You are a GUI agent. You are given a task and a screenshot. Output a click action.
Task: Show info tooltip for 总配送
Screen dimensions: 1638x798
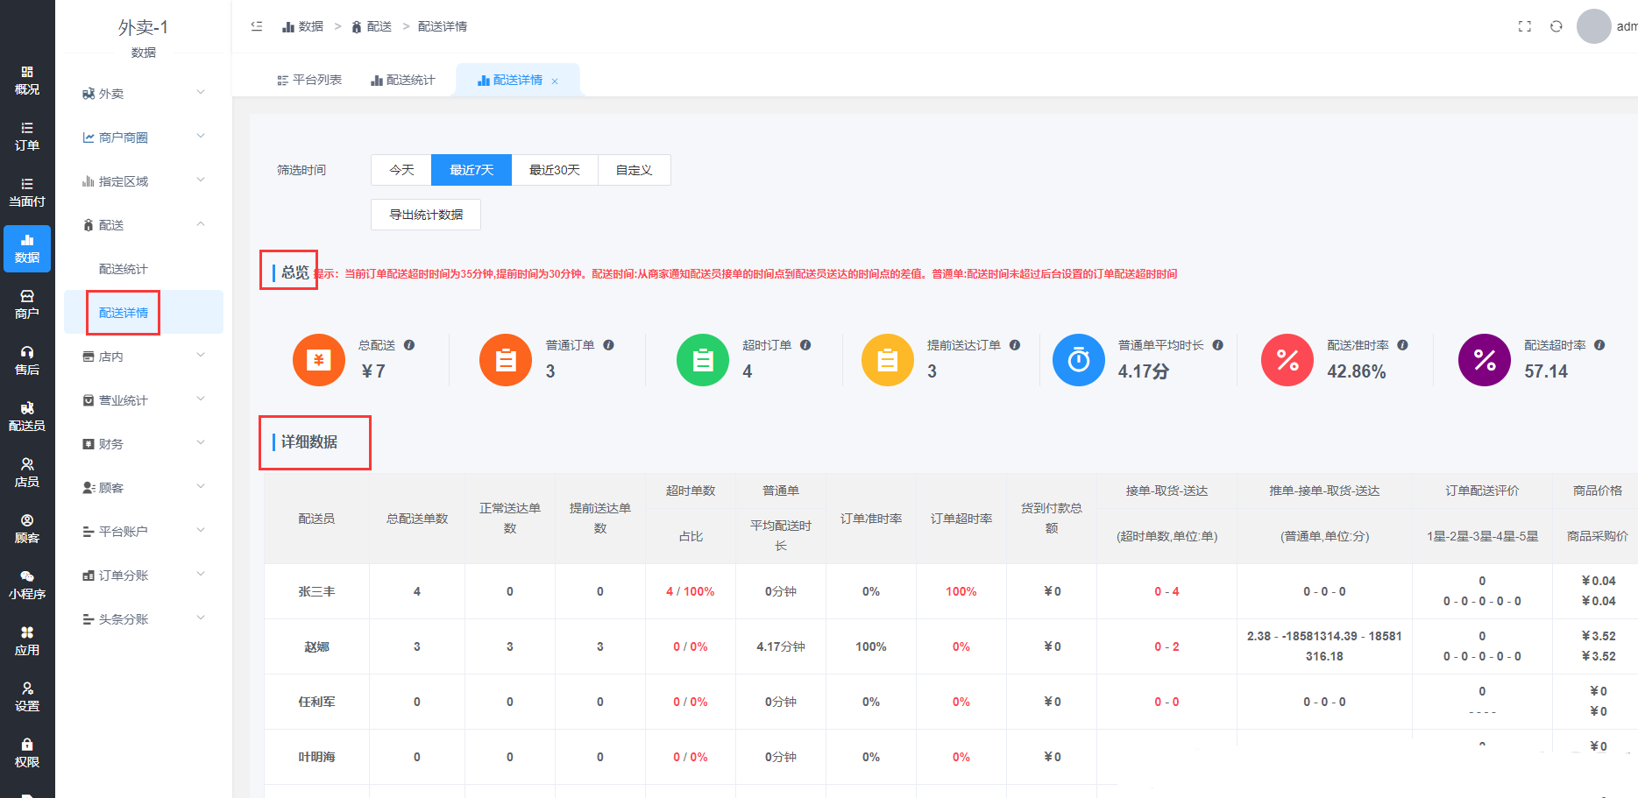(409, 345)
